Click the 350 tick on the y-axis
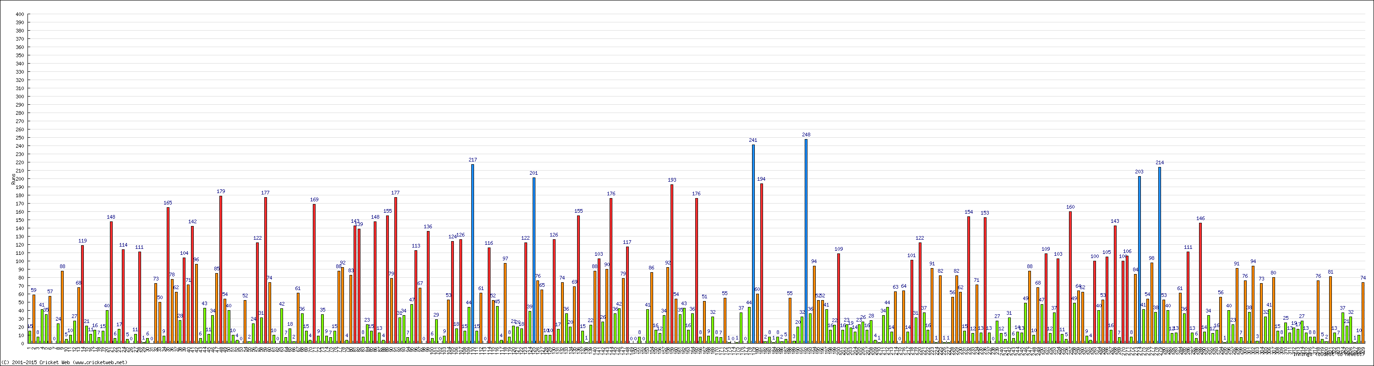This screenshot has width=1374, height=366. point(19,55)
